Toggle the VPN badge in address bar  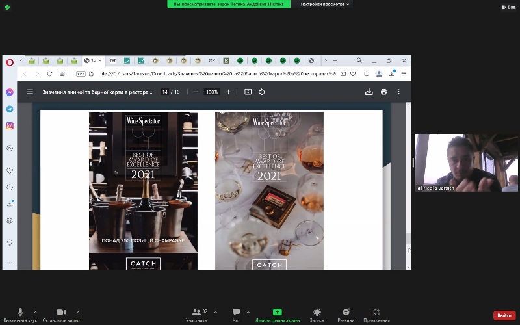81,73
